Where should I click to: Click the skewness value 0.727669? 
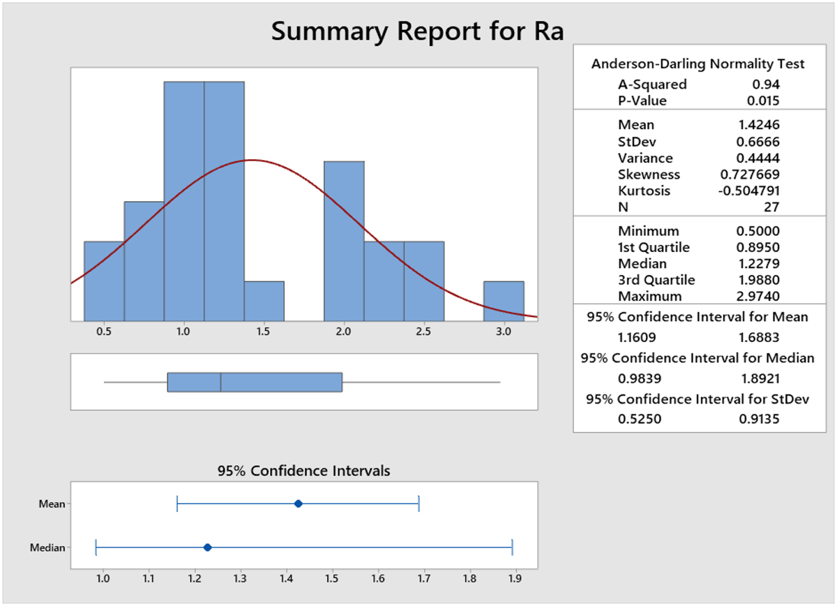[x=750, y=175]
